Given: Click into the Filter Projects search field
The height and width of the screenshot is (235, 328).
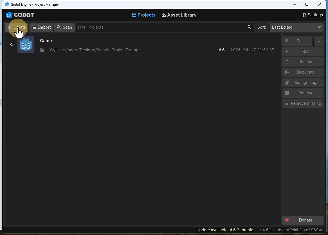Looking at the screenshot, I should coord(160,27).
